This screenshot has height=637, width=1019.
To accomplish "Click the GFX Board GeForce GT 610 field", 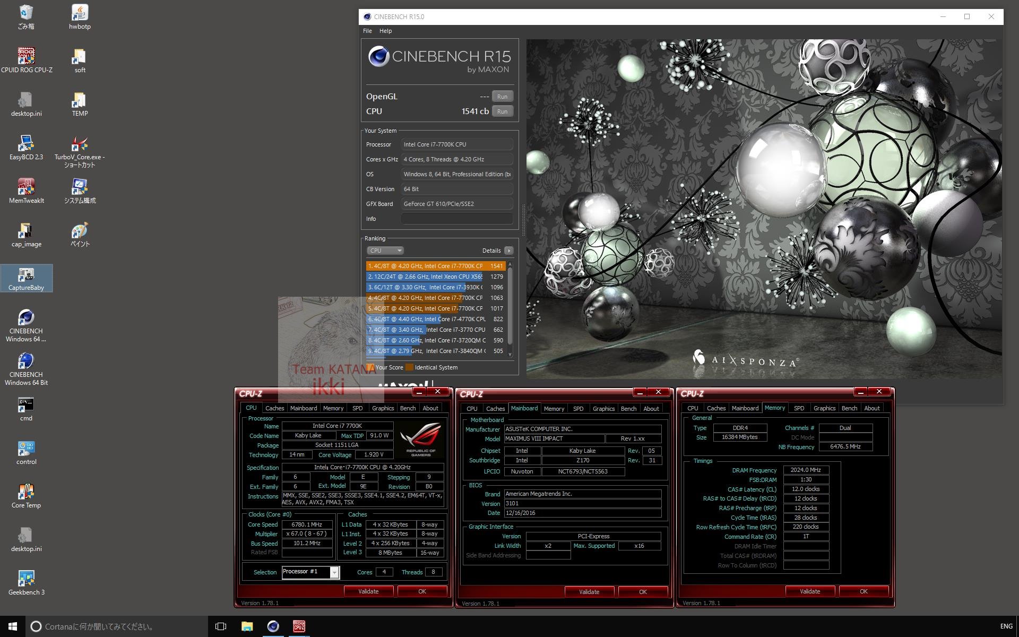I will pyautogui.click(x=457, y=204).
